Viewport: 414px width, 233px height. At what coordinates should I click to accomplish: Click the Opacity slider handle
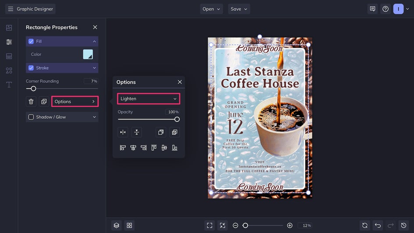177,120
